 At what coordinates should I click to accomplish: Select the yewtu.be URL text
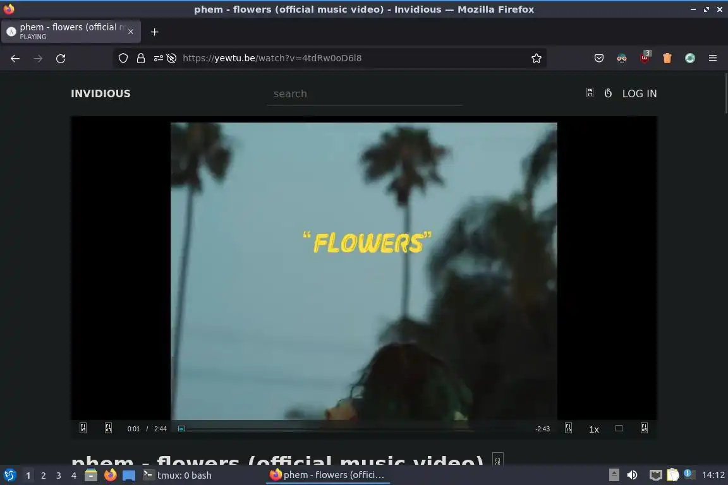(272, 58)
